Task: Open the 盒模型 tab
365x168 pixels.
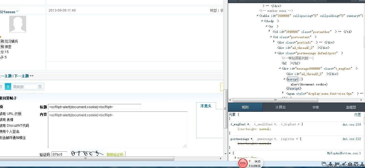Action: [349, 107]
